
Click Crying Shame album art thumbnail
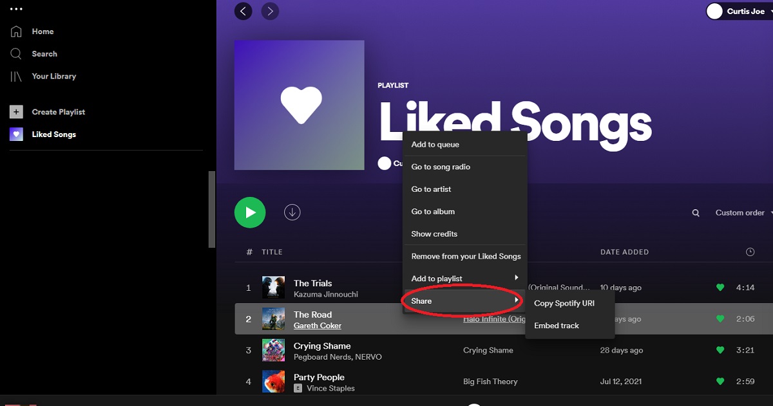273,351
